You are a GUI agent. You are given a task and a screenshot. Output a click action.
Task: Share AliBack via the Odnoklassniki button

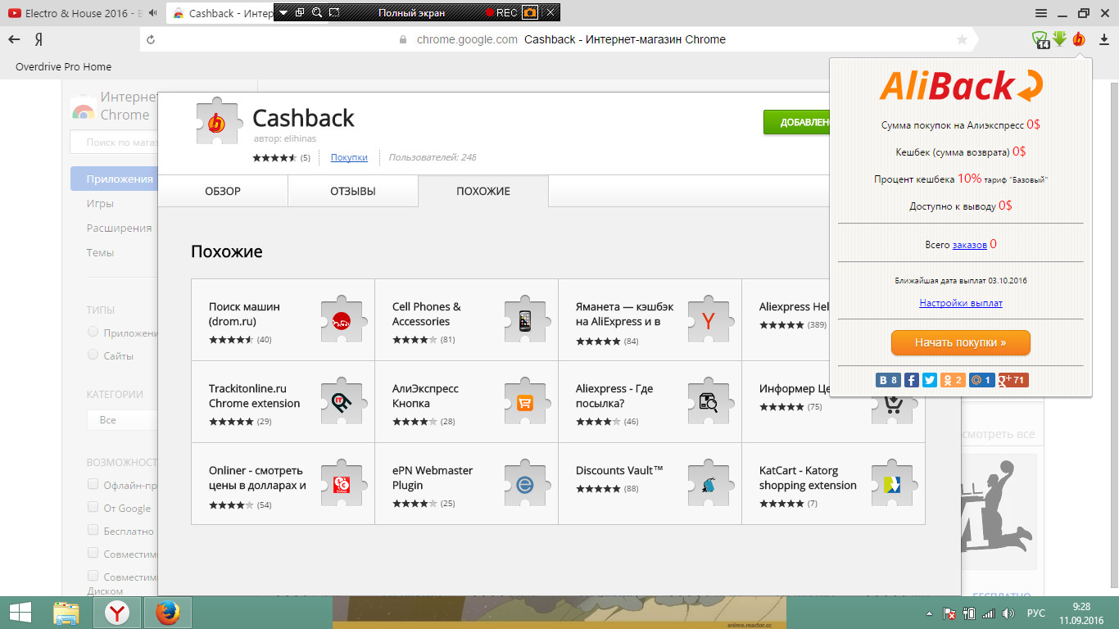coord(953,380)
